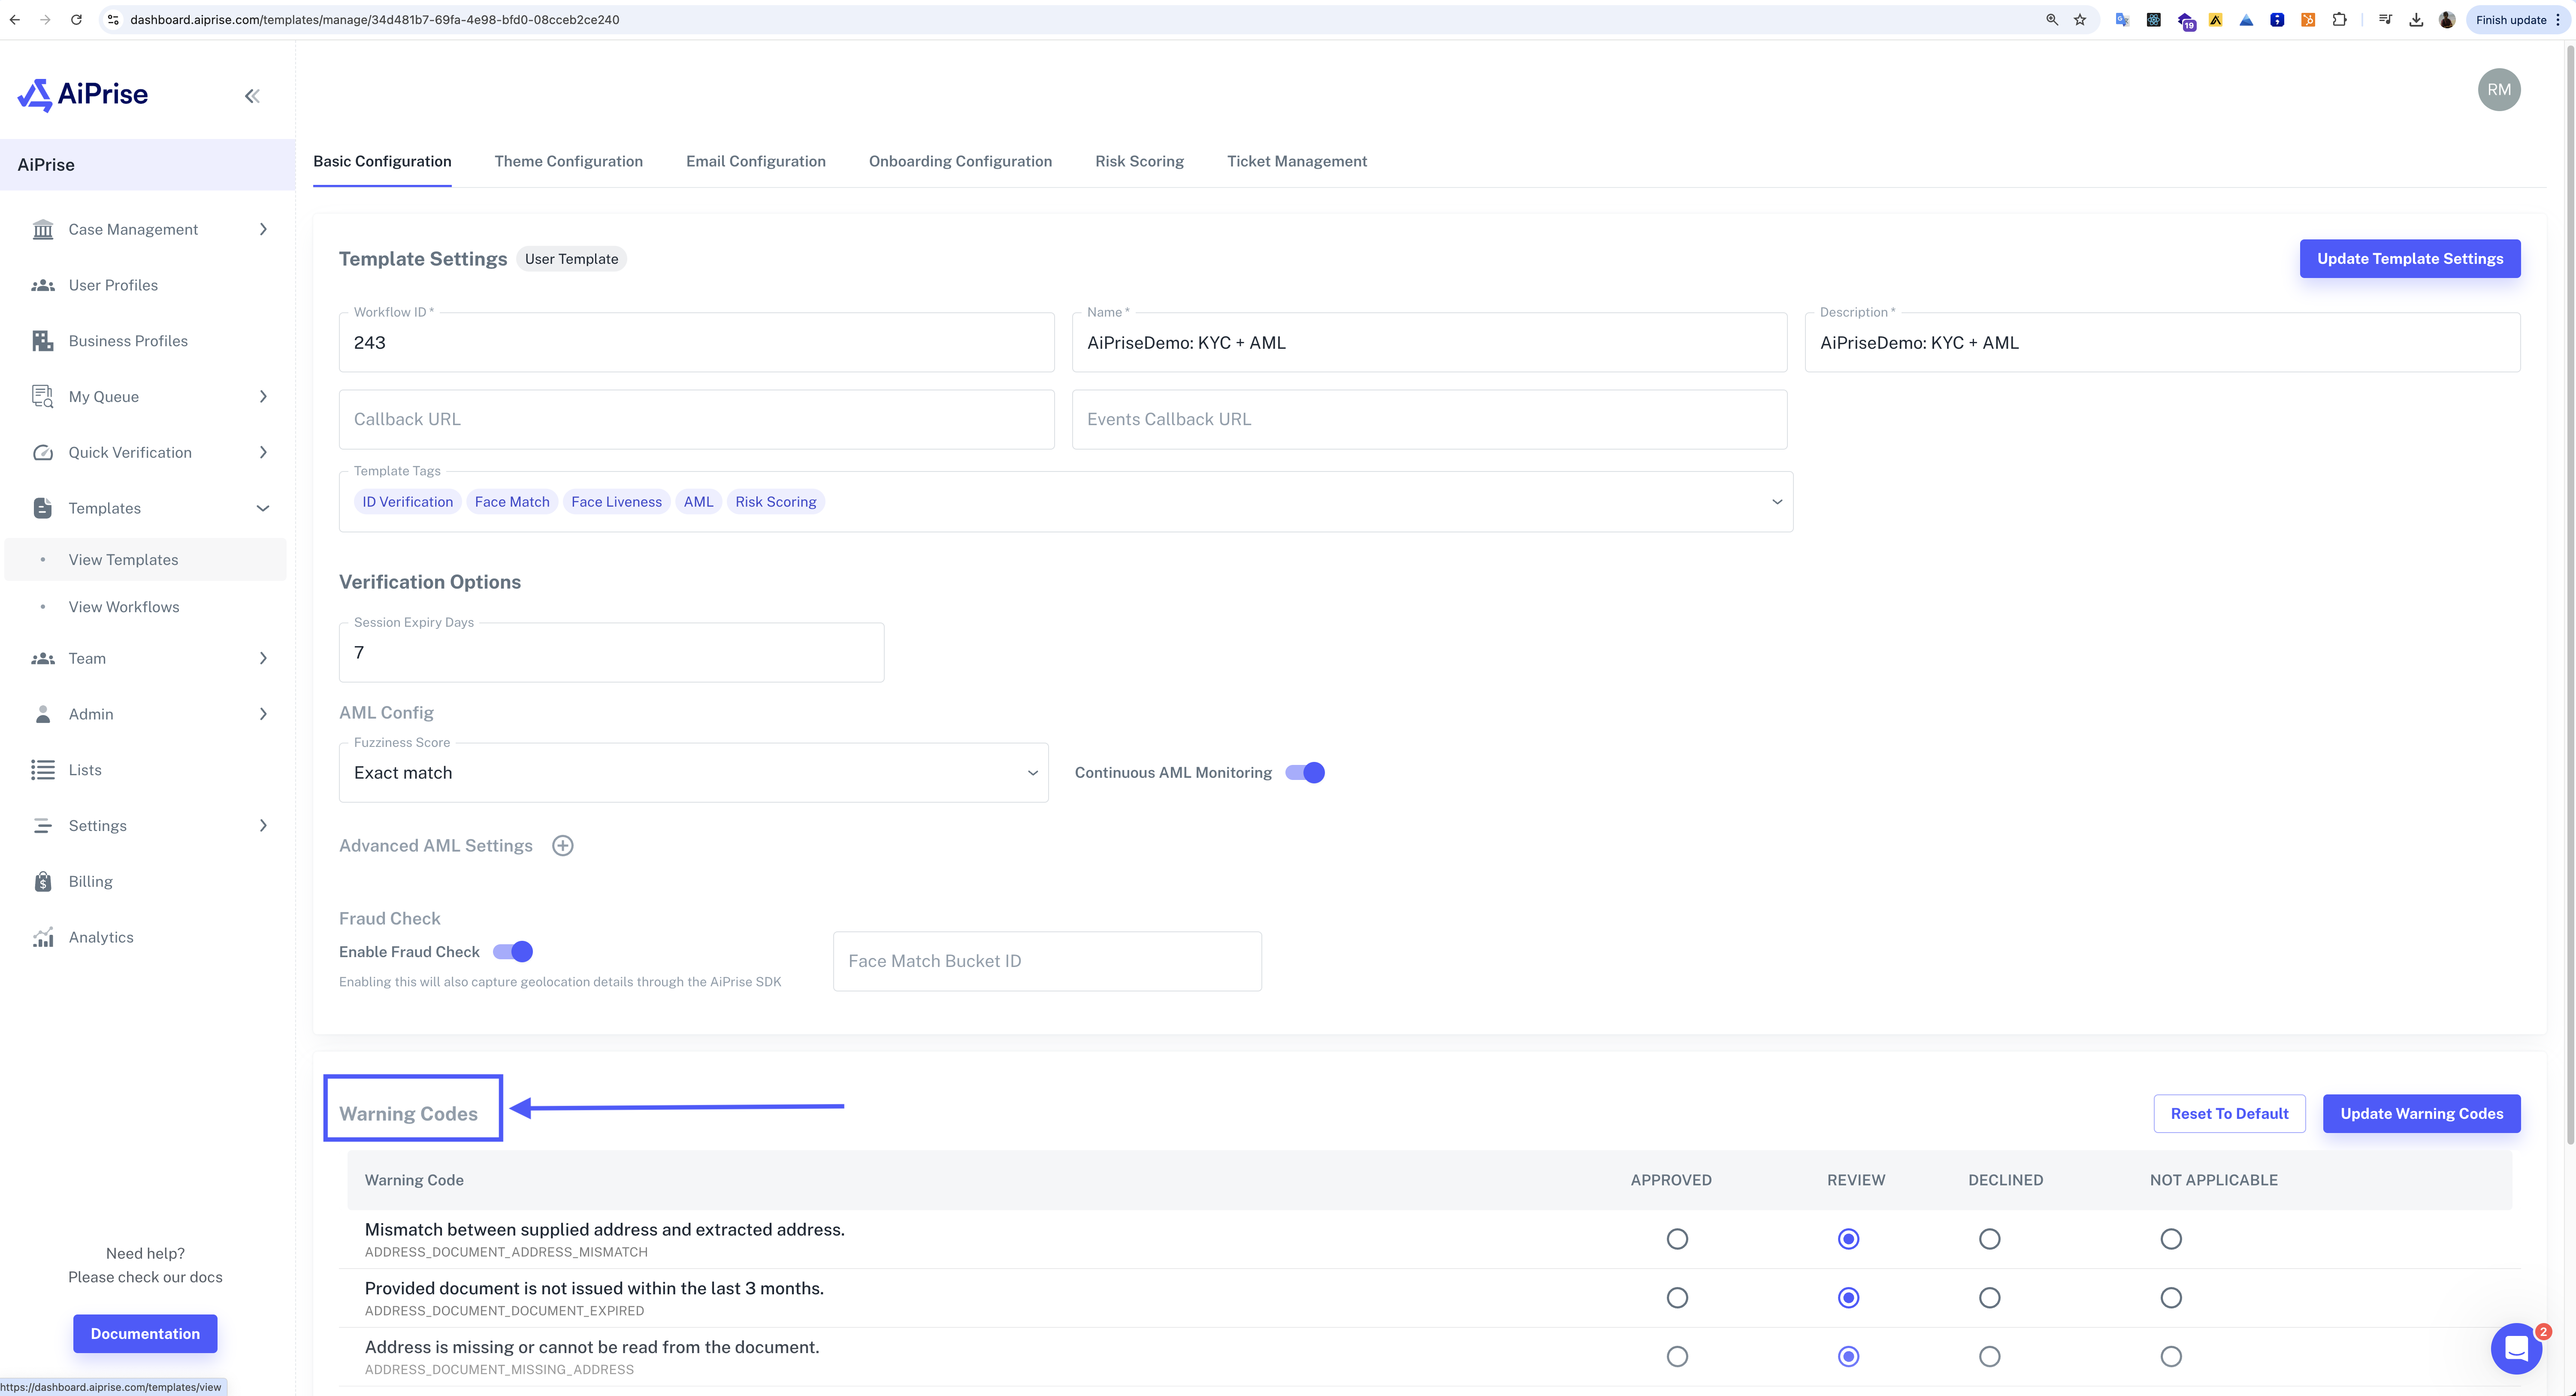The width and height of the screenshot is (2576, 1396).
Task: Click Update Template Settings button
Action: (2410, 259)
